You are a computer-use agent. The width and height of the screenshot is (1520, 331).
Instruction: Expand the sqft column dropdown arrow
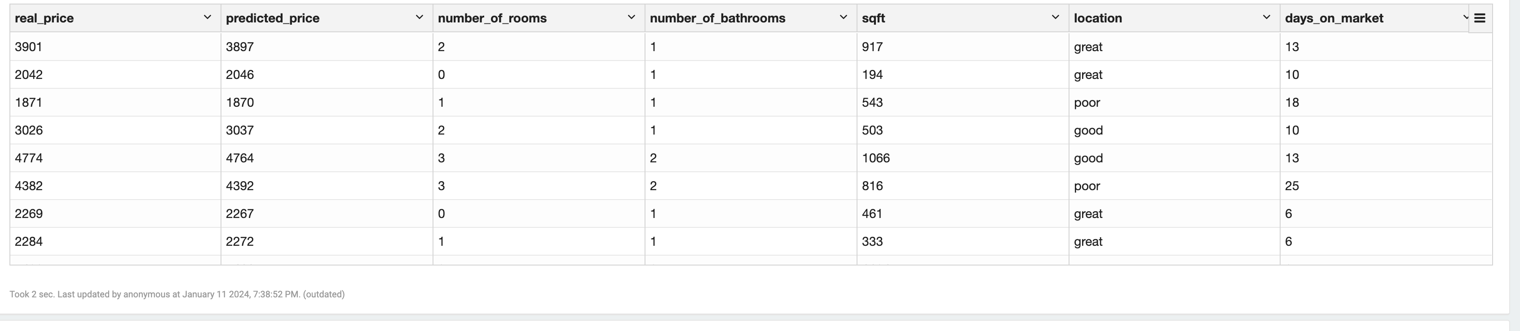1055,17
